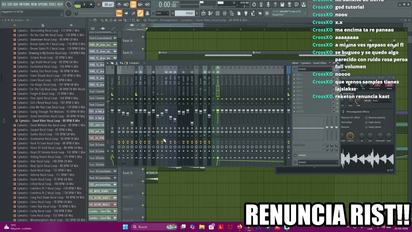Image resolution: width=412 pixels, height=232 pixels.
Task: Start playback with the Play button
Action: click(x=84, y=5)
